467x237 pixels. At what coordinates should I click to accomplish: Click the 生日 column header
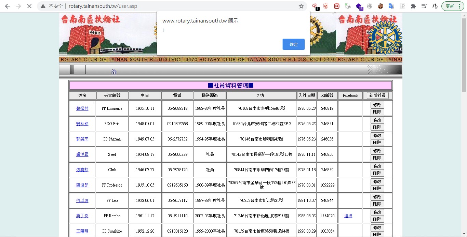point(145,95)
